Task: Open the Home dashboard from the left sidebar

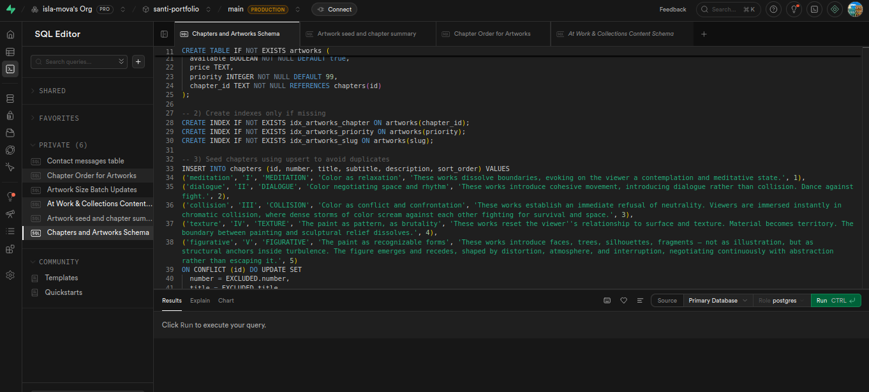Action: click(10, 33)
